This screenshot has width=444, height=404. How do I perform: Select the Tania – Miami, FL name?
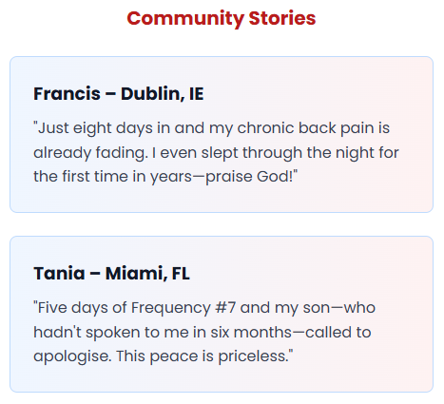(x=111, y=274)
